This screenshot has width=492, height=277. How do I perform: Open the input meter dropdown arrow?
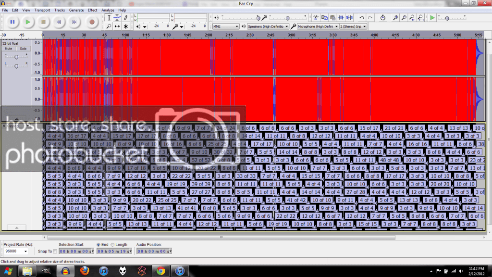(x=182, y=27)
